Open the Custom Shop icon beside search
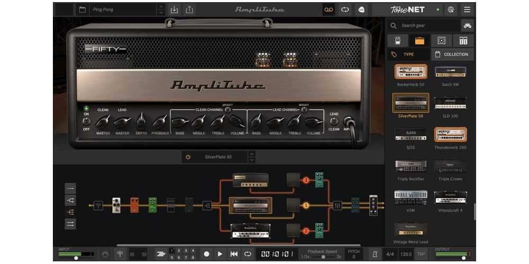Viewport: 529px width, 264px height. pos(467,25)
